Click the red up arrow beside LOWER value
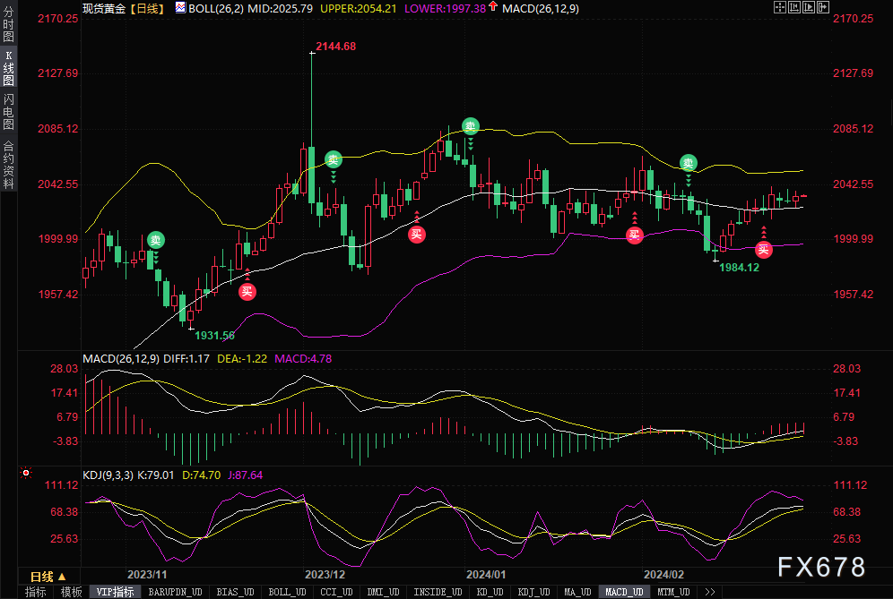 pyautogui.click(x=493, y=6)
